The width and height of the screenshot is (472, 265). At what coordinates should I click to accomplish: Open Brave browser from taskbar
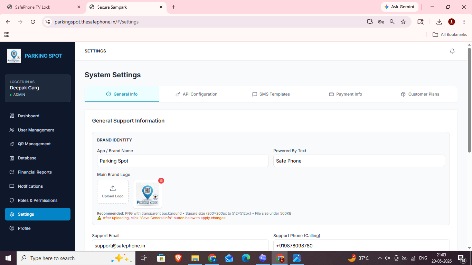pos(178,258)
